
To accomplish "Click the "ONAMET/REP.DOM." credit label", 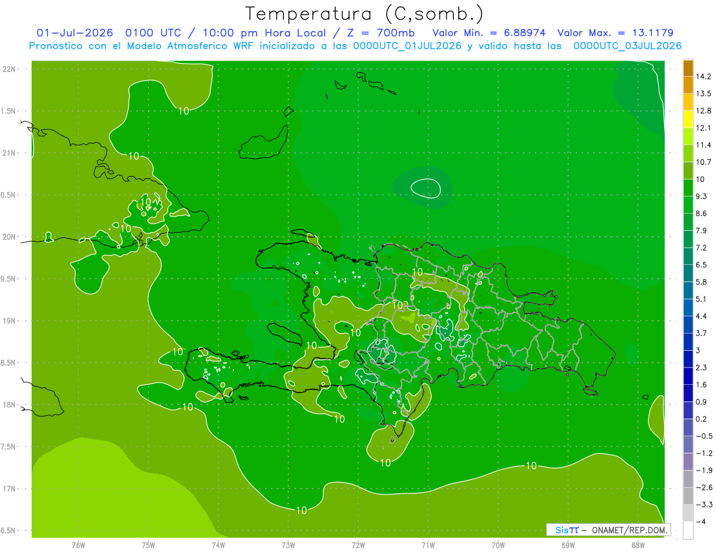I will pyautogui.click(x=629, y=530).
